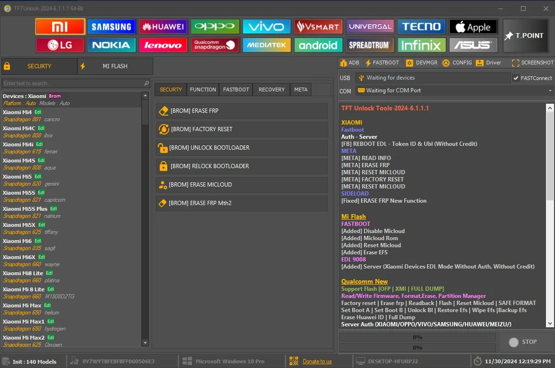Switch to the MI FLASH tab
The image size is (555, 368).
pyautogui.click(x=115, y=66)
